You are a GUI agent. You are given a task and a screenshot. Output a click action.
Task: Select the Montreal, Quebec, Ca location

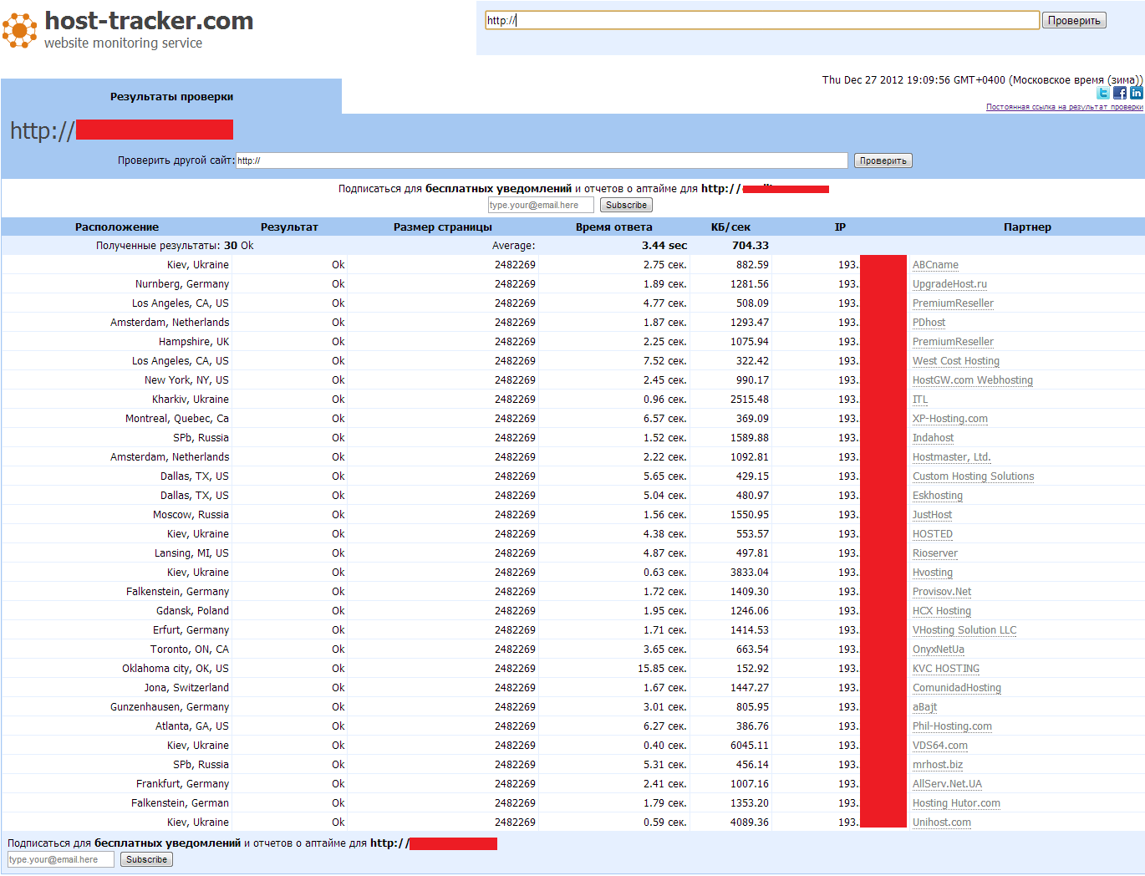click(177, 419)
